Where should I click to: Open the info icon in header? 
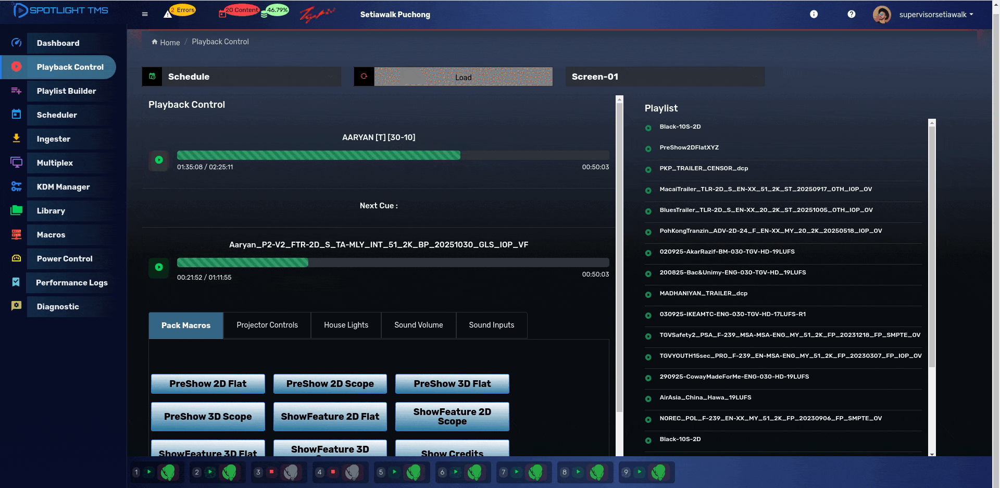(814, 14)
